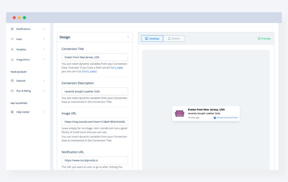The image size is (288, 182).
Task: Click the Notifications sidebar icon
Action: (x=12, y=29)
